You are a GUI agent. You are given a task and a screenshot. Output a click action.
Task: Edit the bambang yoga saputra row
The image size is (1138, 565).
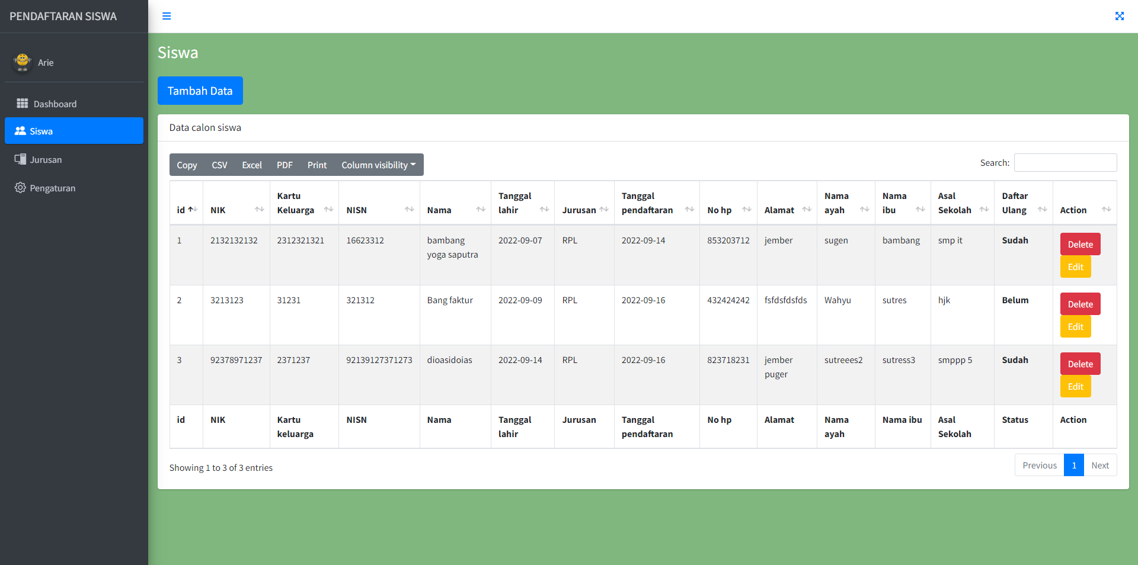pyautogui.click(x=1075, y=267)
